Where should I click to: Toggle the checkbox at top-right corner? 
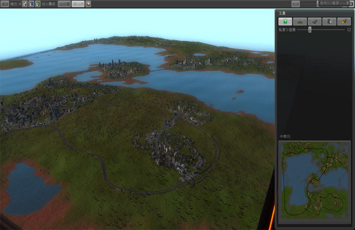tap(351, 4)
